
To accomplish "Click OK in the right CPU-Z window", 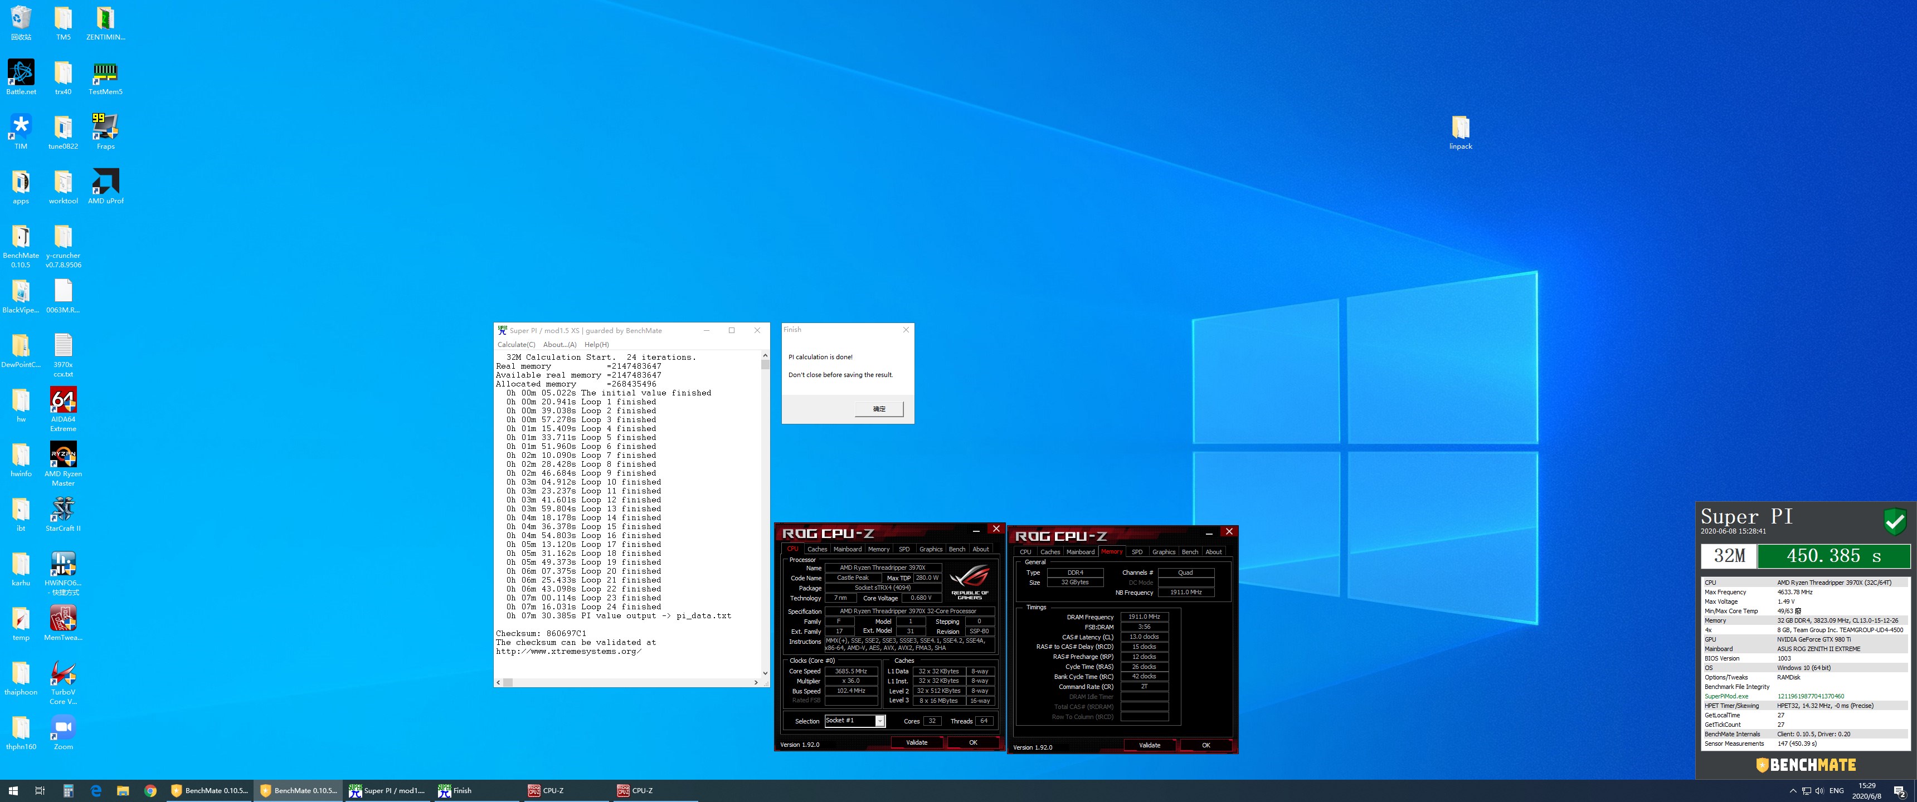I will tap(1205, 745).
